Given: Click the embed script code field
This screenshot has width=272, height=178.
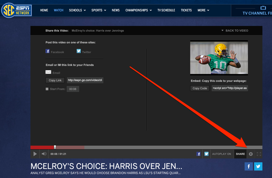Looking at the screenshot, I should (x=230, y=88).
